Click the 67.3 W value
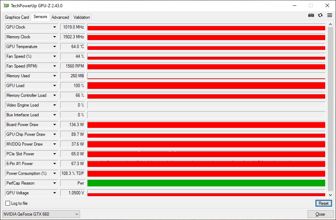This screenshot has width=336, height=220. point(72,164)
